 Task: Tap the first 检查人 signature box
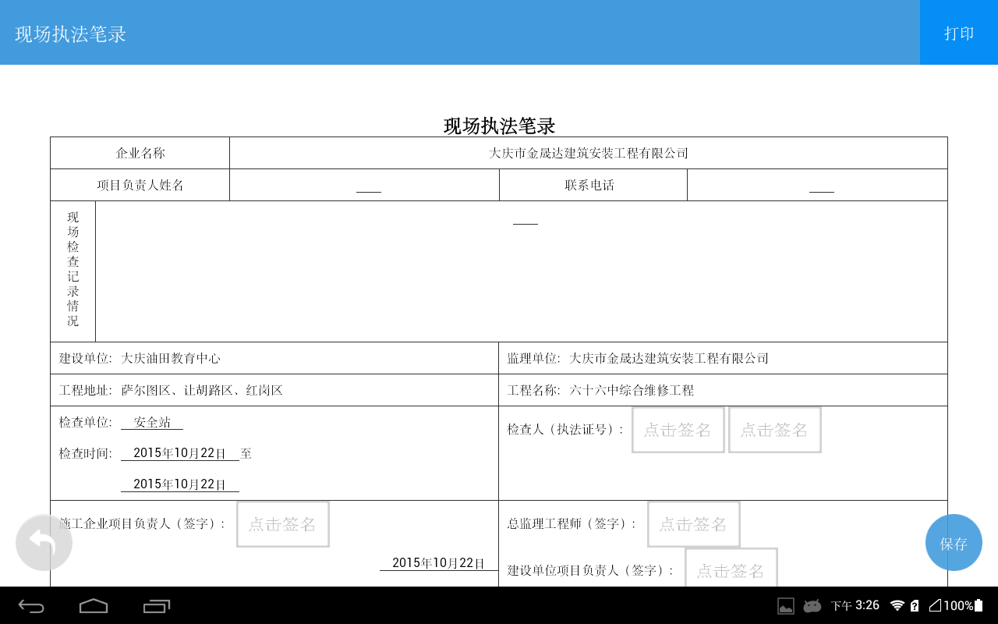point(678,430)
